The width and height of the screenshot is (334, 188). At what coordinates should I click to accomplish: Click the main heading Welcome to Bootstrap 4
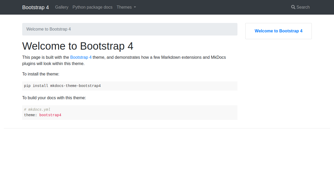pos(78,46)
